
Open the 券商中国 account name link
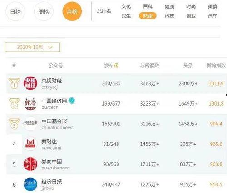52,162
